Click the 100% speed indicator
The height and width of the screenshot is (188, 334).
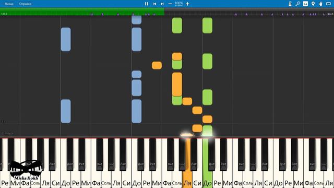coord(178,4)
